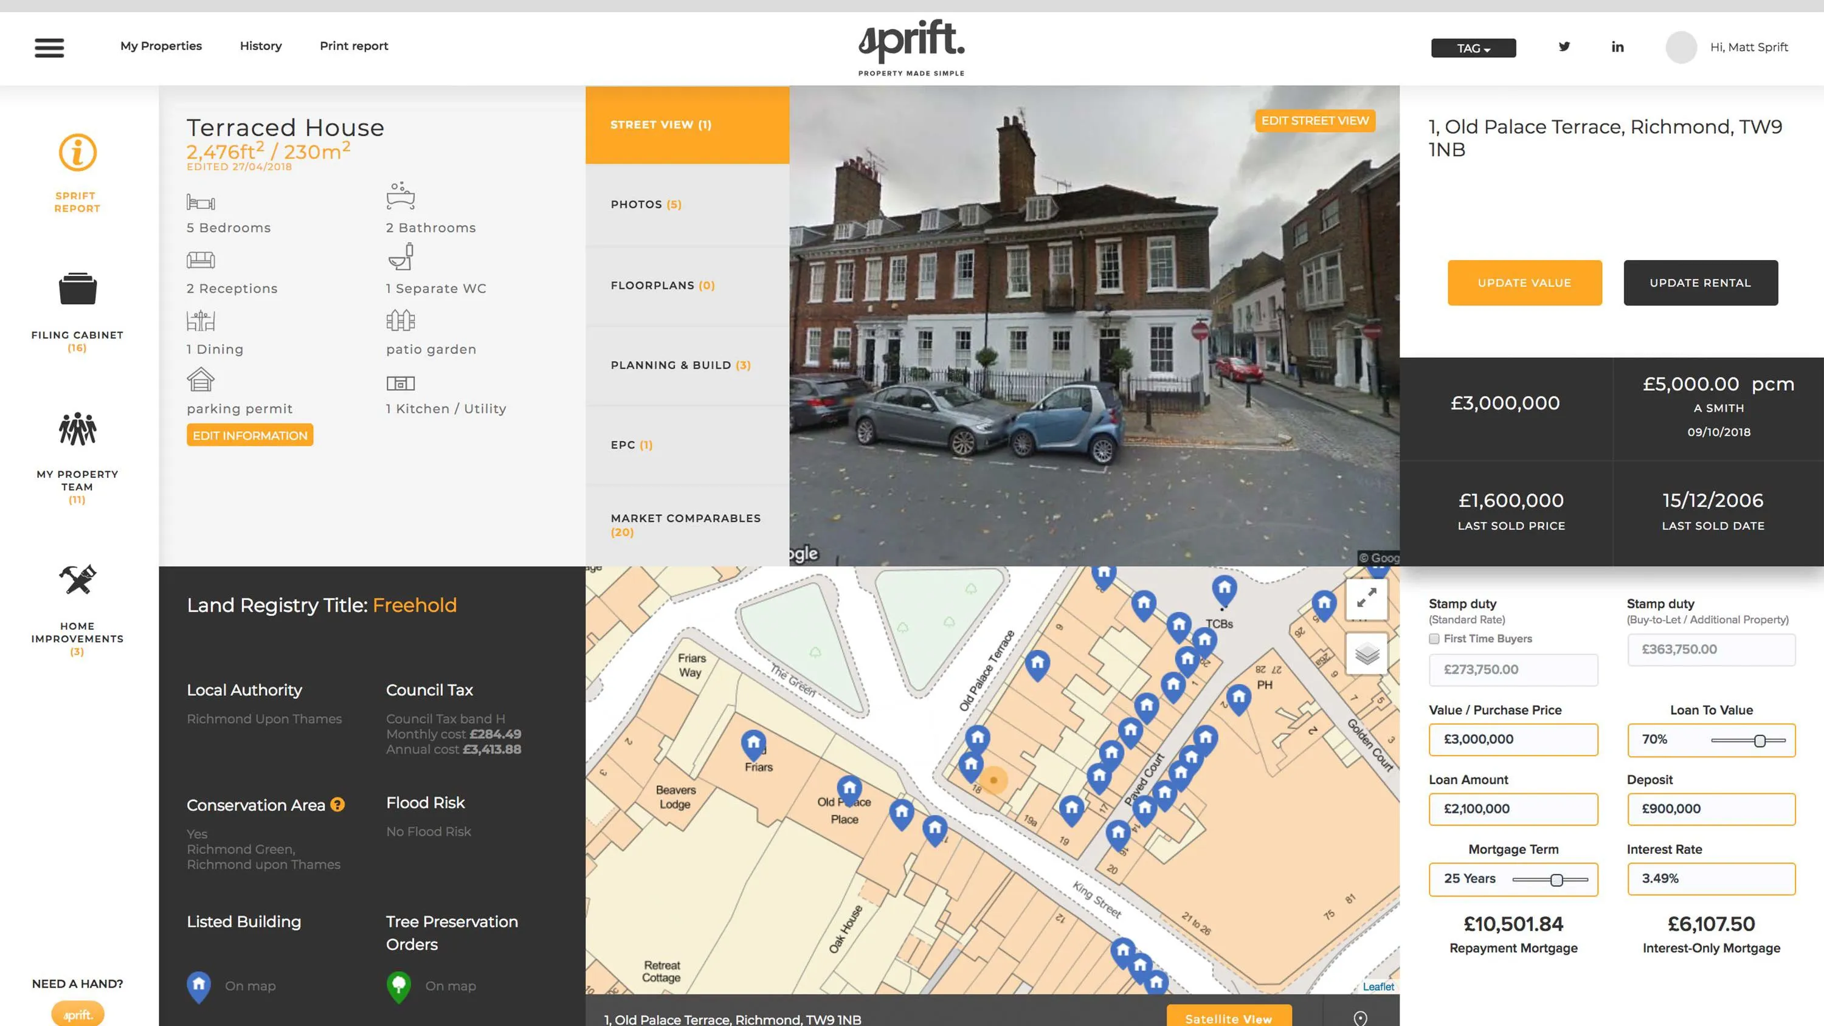Select the Floorplans tab
This screenshot has width=1824, height=1026.
(x=687, y=285)
